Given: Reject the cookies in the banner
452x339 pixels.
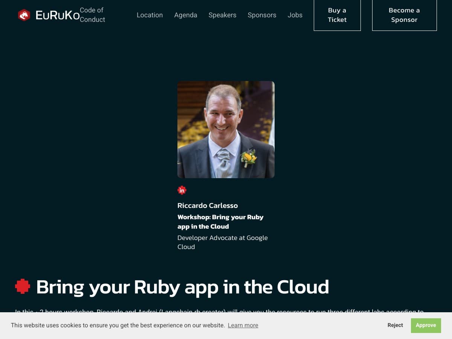Looking at the screenshot, I should click(395, 325).
